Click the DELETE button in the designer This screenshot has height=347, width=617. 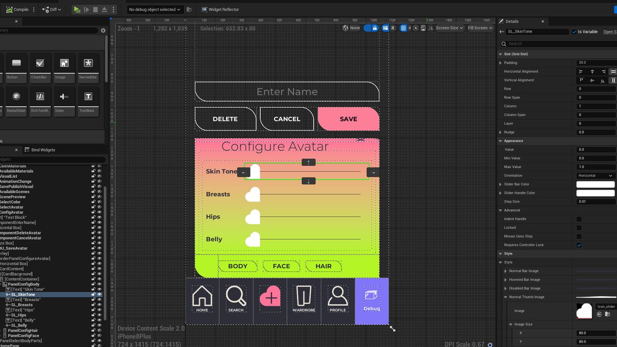pyautogui.click(x=225, y=119)
